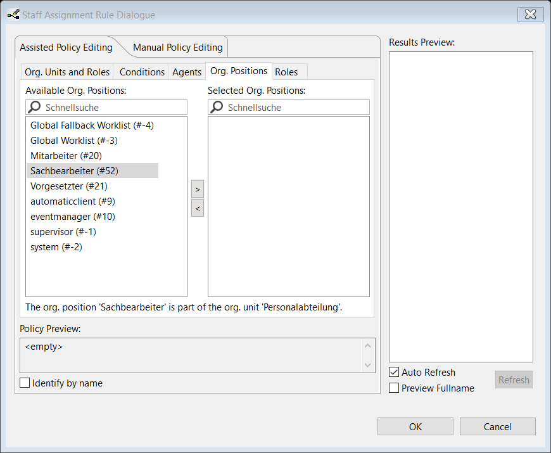
Task: Click the dialog's title bar application icon
Action: pyautogui.click(x=13, y=15)
